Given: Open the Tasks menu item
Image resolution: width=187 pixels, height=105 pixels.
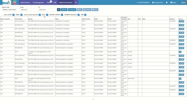Looking at the screenshot, I should click(x=49, y=3).
